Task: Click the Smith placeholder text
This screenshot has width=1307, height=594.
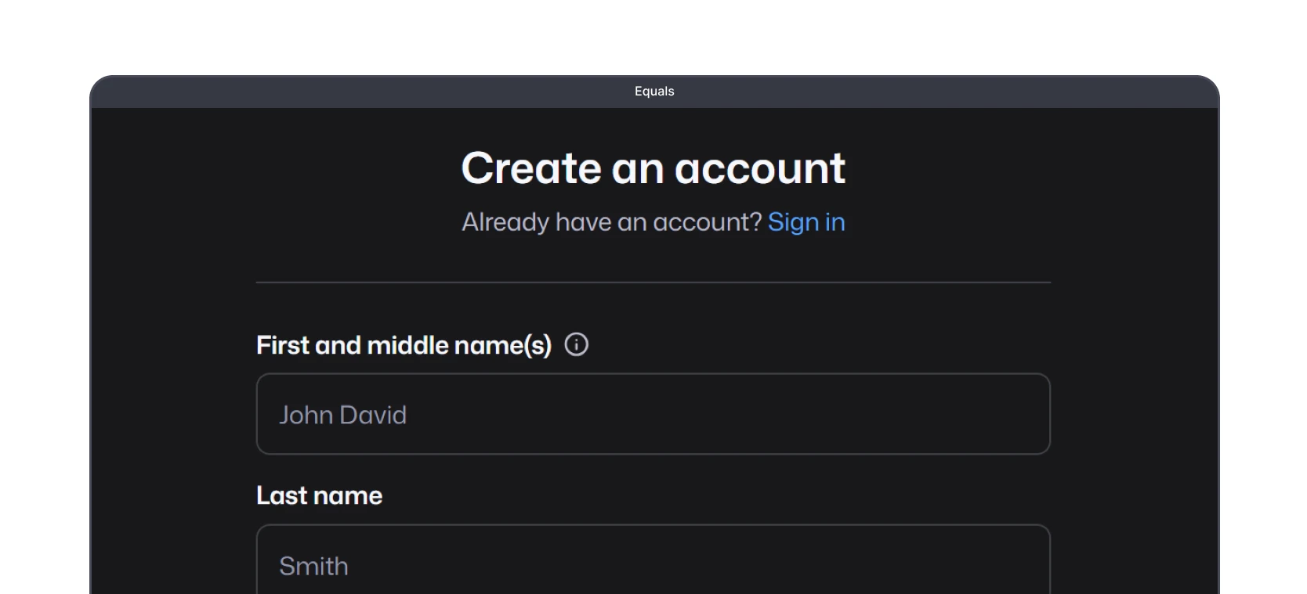Action: click(313, 566)
